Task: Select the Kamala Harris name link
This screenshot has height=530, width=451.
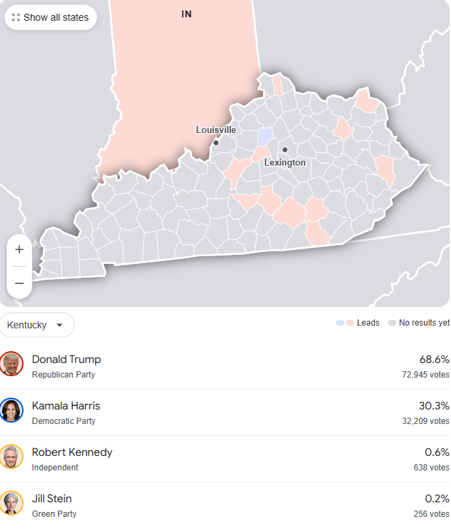Action: click(x=66, y=405)
